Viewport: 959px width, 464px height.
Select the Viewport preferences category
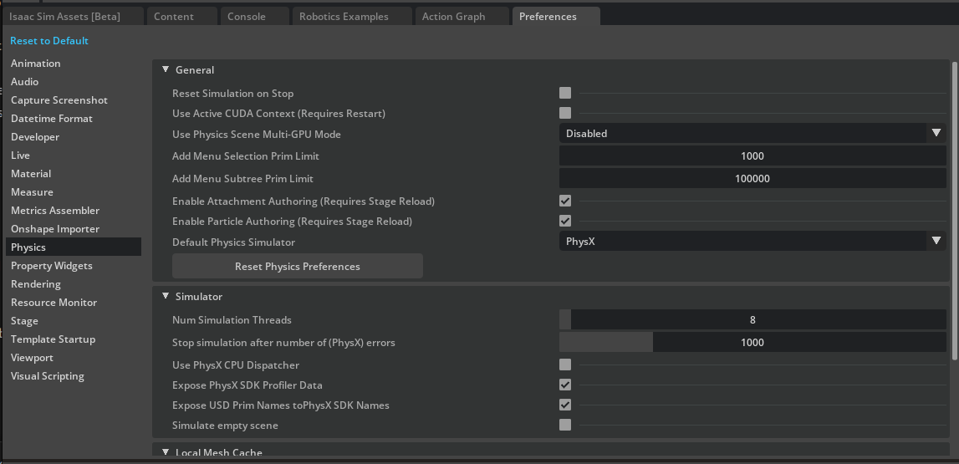coord(32,358)
